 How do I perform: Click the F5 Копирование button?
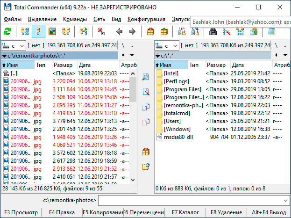coord(103,212)
